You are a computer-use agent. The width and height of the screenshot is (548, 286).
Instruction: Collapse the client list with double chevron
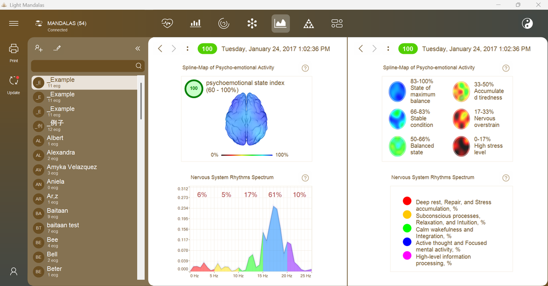138,49
